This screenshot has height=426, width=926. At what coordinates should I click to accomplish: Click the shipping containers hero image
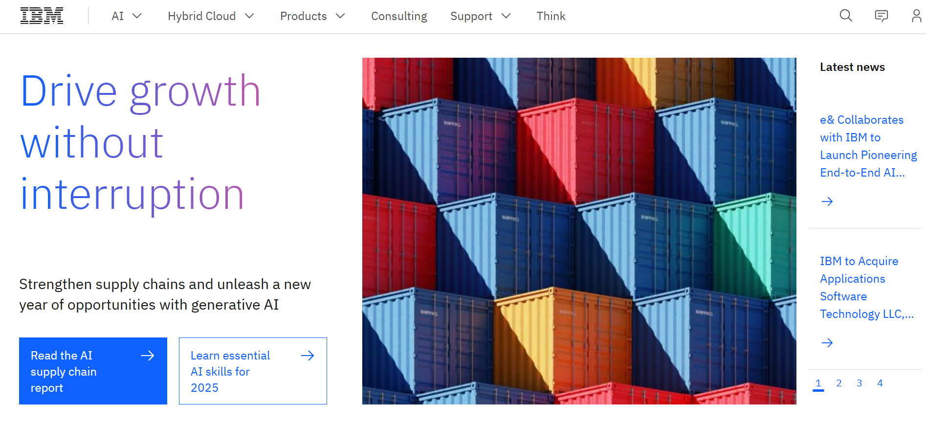pyautogui.click(x=579, y=231)
